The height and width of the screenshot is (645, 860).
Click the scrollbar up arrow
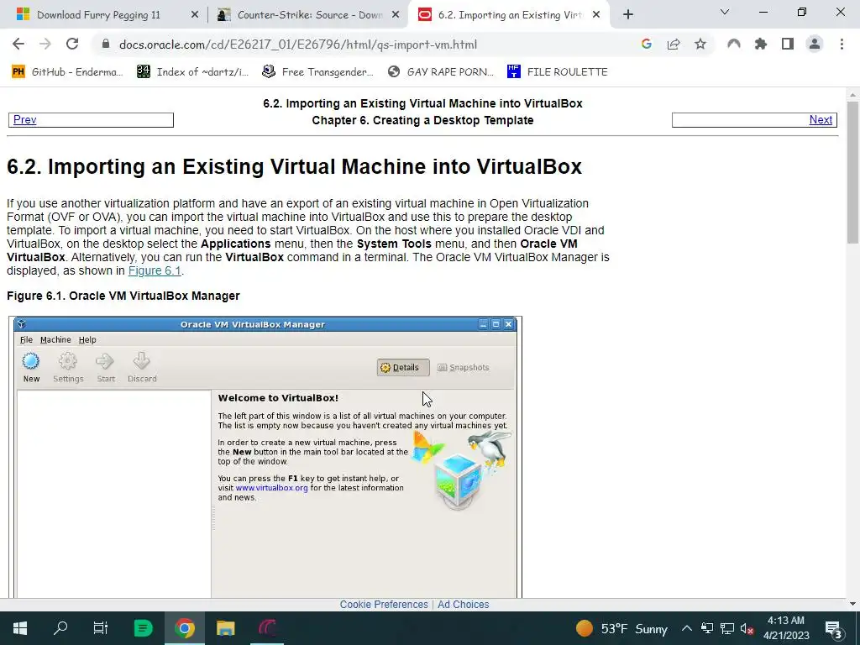853,95
